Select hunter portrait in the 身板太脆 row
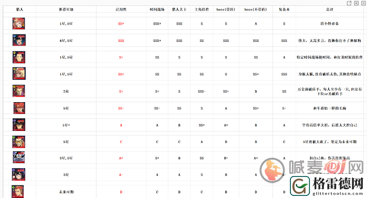 pos(19,74)
